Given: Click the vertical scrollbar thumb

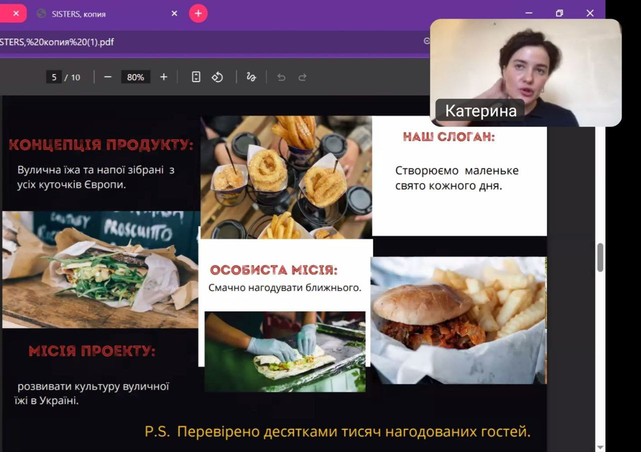Looking at the screenshot, I should pos(600,257).
